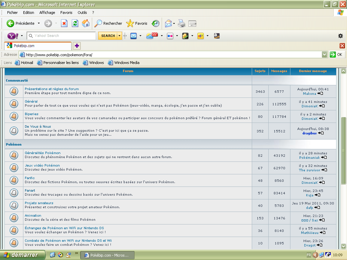Open the Yahoo Mail dropdown arrow
This screenshot has height=260, width=347.
point(140,36)
